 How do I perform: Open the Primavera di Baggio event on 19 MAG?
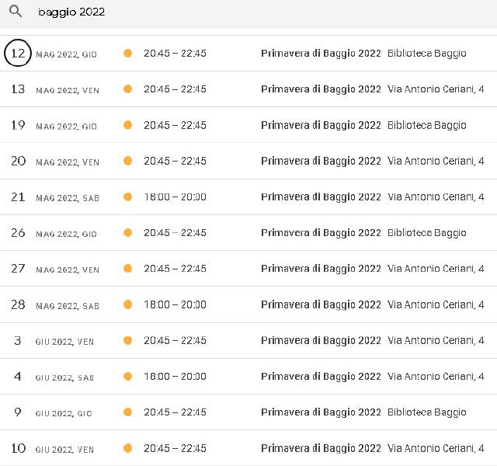click(x=321, y=125)
